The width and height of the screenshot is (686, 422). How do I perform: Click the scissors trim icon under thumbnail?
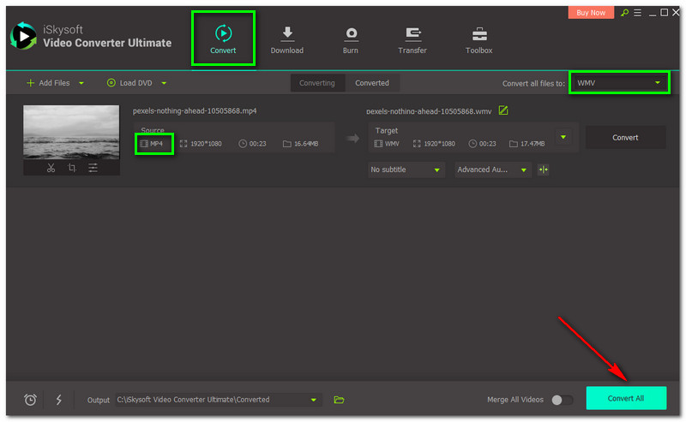tap(51, 168)
